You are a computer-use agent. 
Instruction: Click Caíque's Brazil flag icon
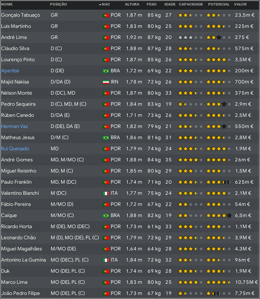click(x=106, y=216)
